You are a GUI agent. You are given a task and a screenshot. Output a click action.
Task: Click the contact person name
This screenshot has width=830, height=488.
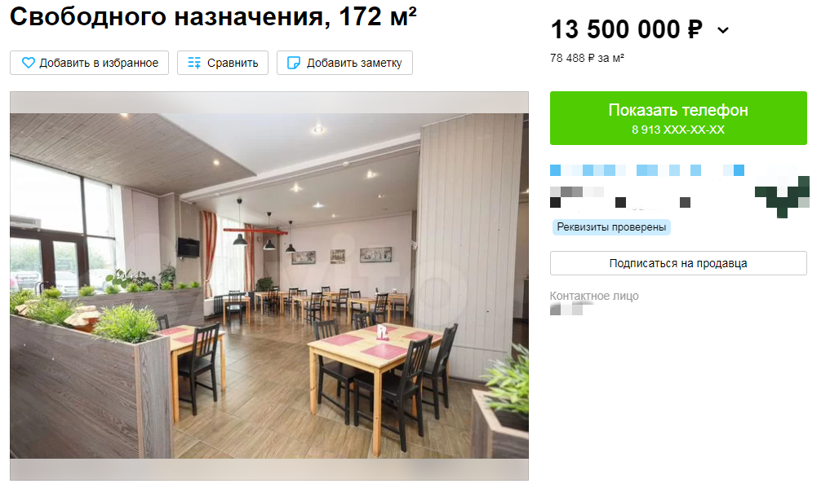click(566, 310)
